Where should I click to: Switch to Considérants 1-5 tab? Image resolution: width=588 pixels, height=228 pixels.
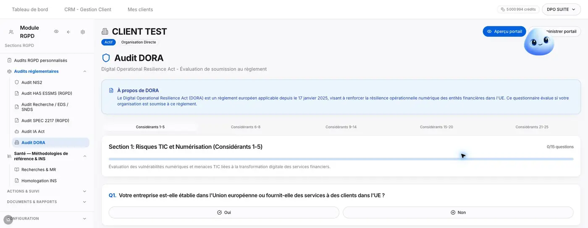click(x=150, y=127)
